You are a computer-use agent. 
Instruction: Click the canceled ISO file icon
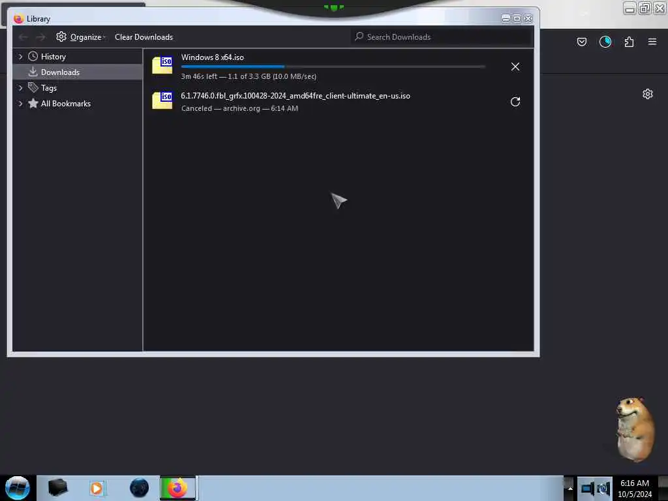pos(162,100)
